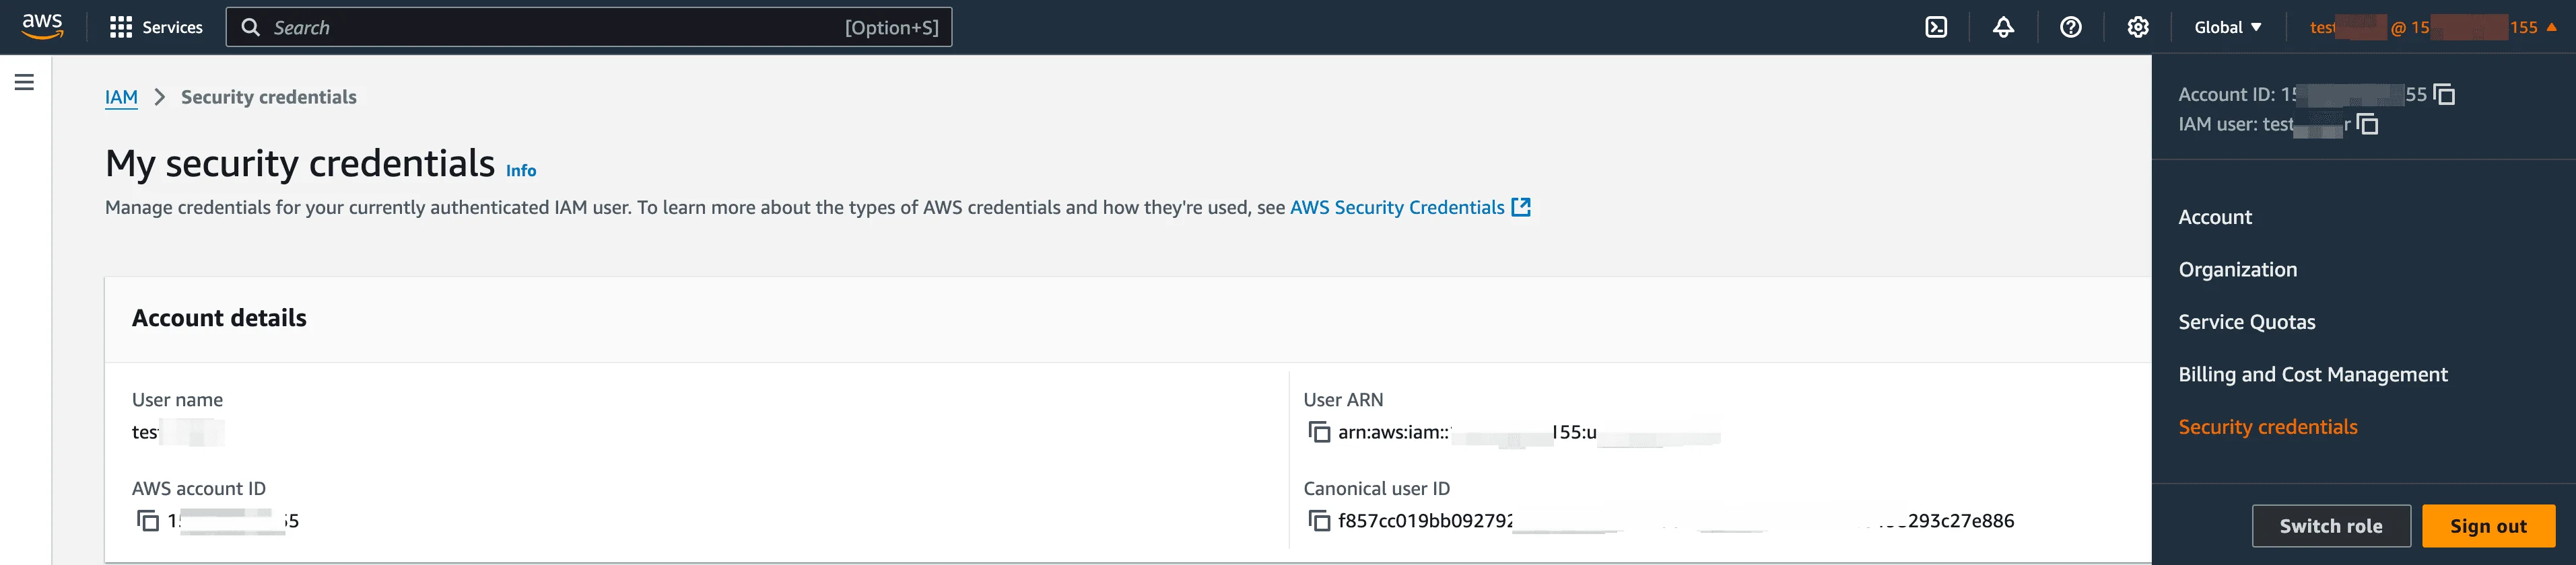The image size is (2576, 565).
Task: Copy the Canonical user ID
Action: click(1320, 521)
